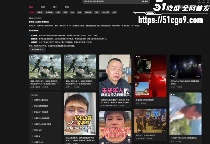Image resolution: width=210 pixels, height=144 pixels.
Task: Search related term 积石山三个小孩后续
Action: pyautogui.click(x=41, y=112)
